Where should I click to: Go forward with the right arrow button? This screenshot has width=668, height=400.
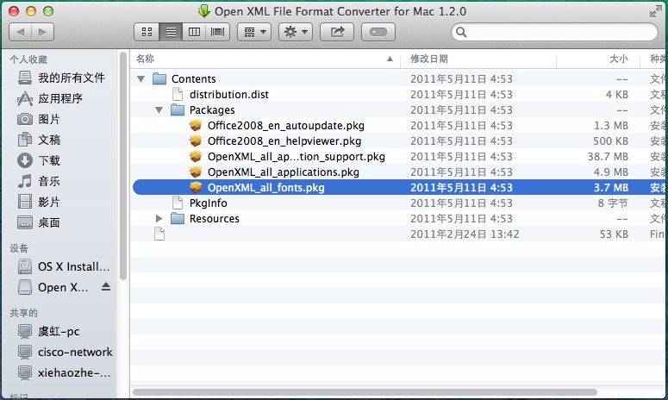[x=42, y=32]
